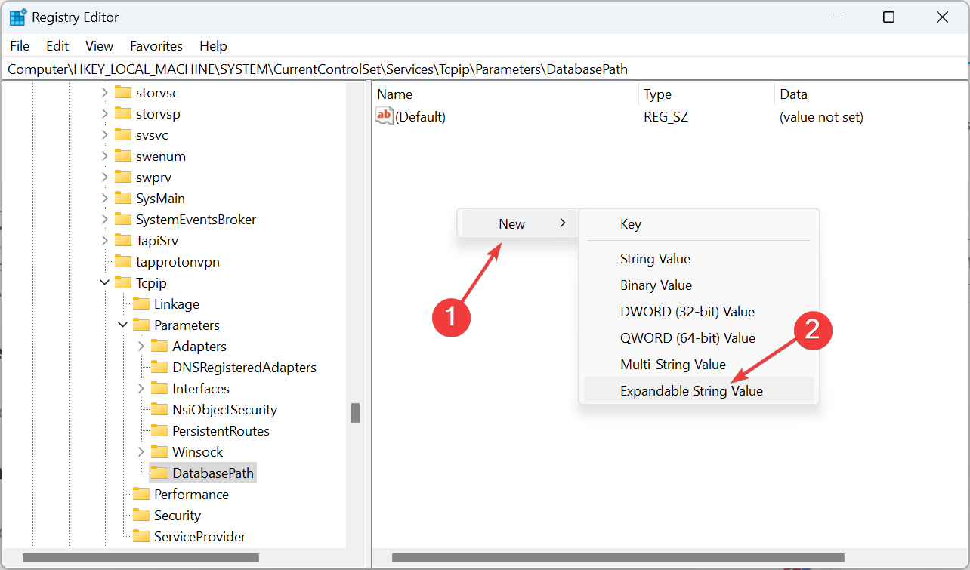The height and width of the screenshot is (570, 970).
Task: Click the DatabasePath folder icon
Action: [159, 473]
